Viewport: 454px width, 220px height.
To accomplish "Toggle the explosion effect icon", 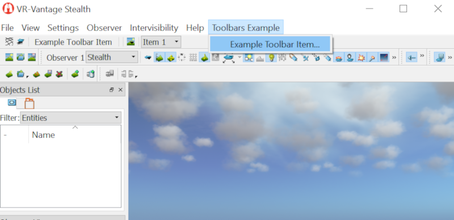I will (361, 57).
